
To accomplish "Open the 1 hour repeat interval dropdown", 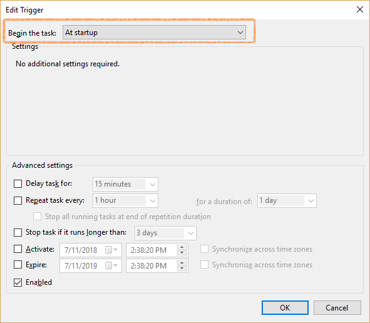I will tap(125, 200).
